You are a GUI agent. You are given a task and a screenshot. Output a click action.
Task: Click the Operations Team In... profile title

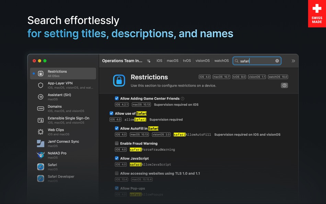coord(122,61)
